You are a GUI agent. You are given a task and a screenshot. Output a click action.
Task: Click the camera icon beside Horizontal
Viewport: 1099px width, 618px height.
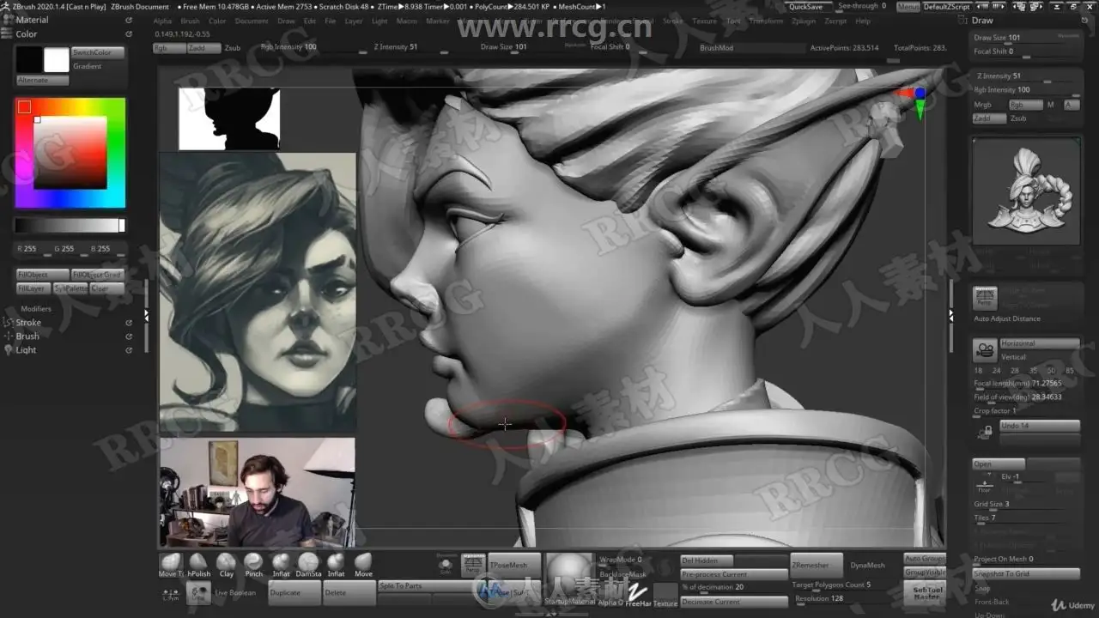[x=985, y=350]
